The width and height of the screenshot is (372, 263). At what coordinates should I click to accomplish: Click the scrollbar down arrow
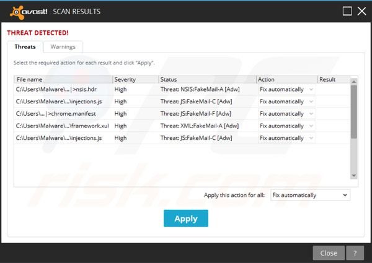354,176
